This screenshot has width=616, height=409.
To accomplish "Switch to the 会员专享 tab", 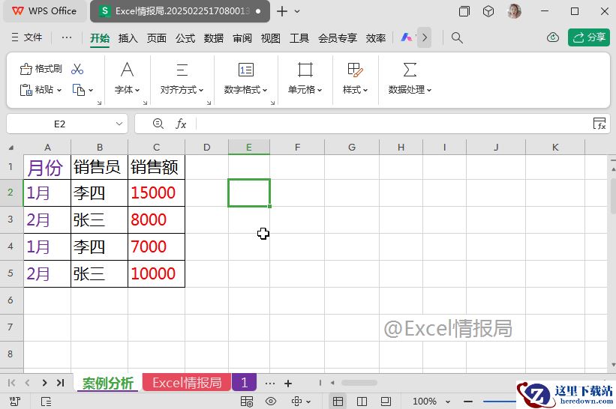I will tap(338, 38).
